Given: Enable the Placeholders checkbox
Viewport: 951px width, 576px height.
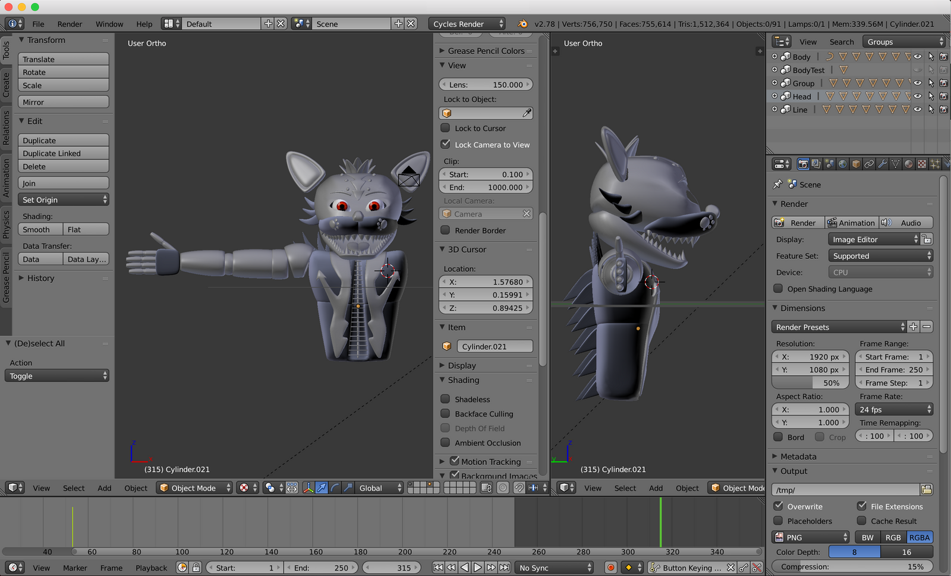Looking at the screenshot, I should tap(778, 521).
